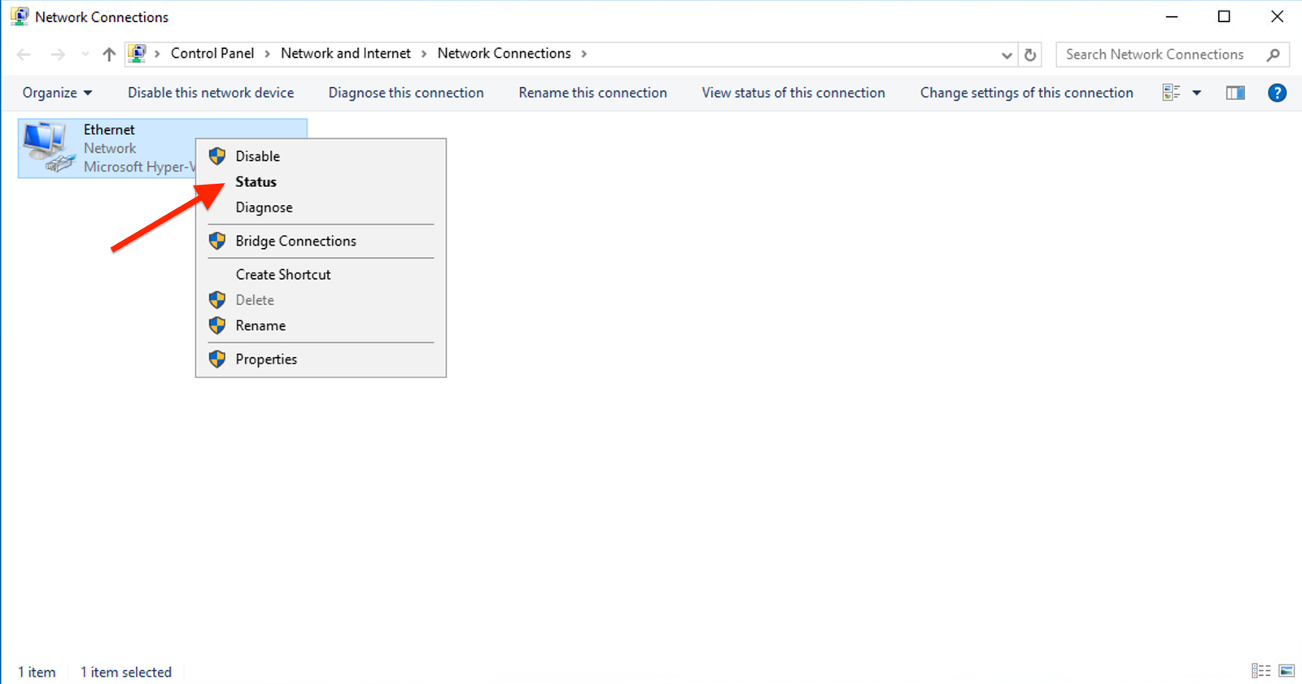Click the Ethernet adapter icon
This screenshot has height=684, width=1302.
point(47,147)
